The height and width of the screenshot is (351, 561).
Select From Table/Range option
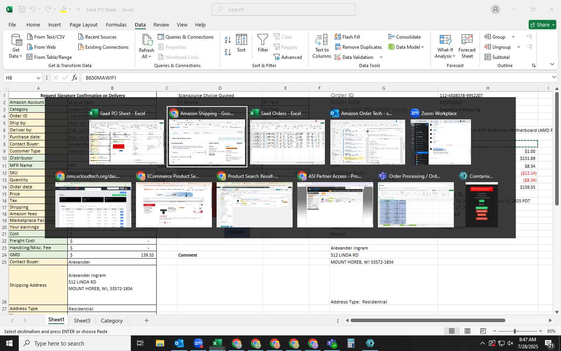(49, 57)
